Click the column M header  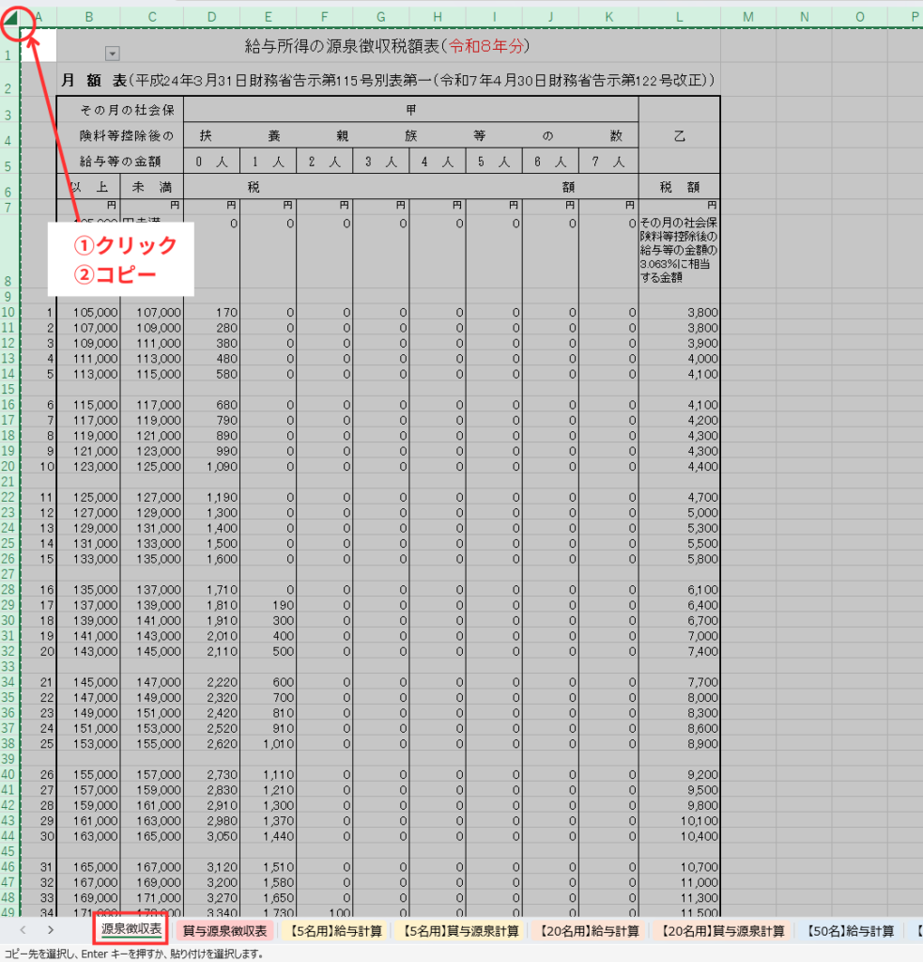747,16
